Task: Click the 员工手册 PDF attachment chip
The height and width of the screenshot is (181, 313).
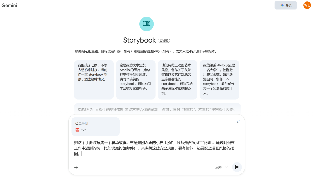Action: [96, 127]
